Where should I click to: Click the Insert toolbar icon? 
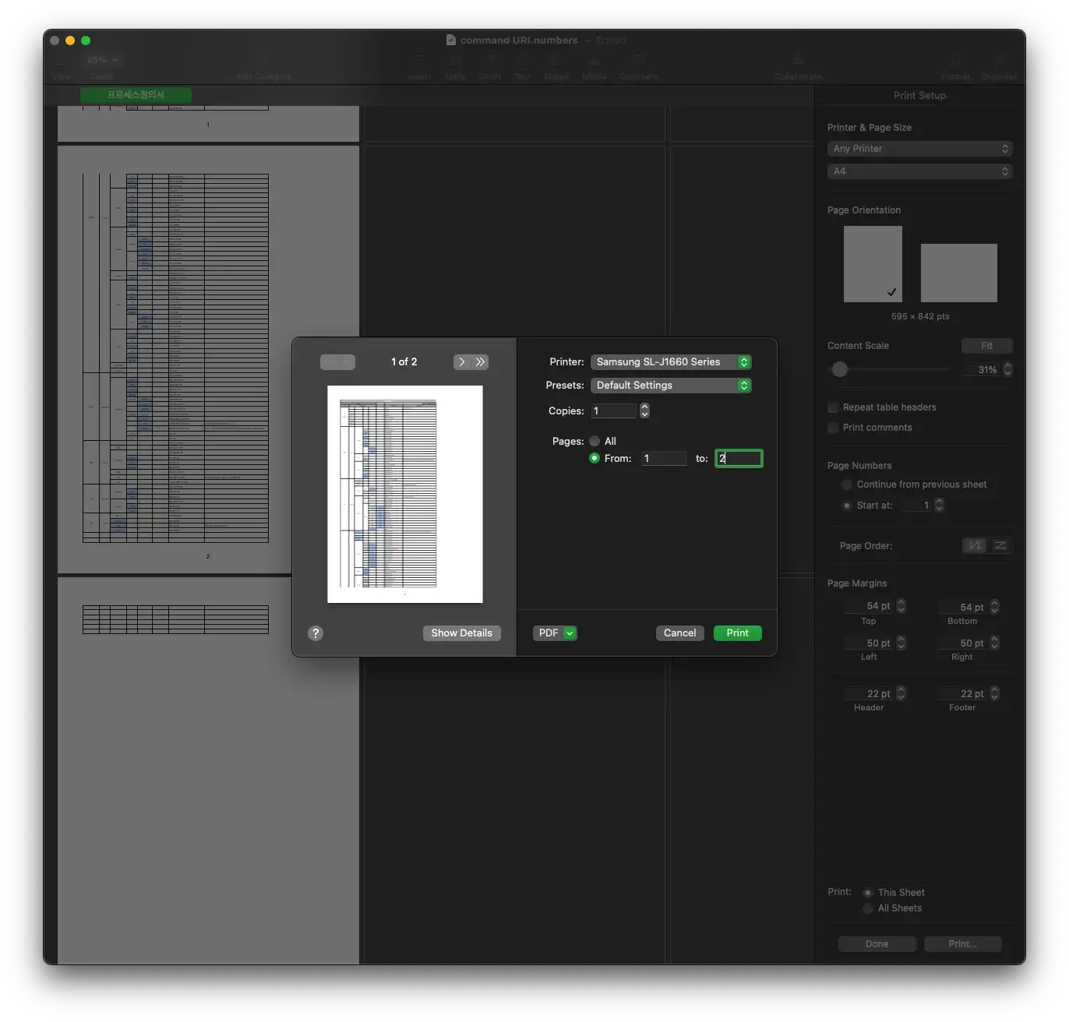[x=418, y=62]
